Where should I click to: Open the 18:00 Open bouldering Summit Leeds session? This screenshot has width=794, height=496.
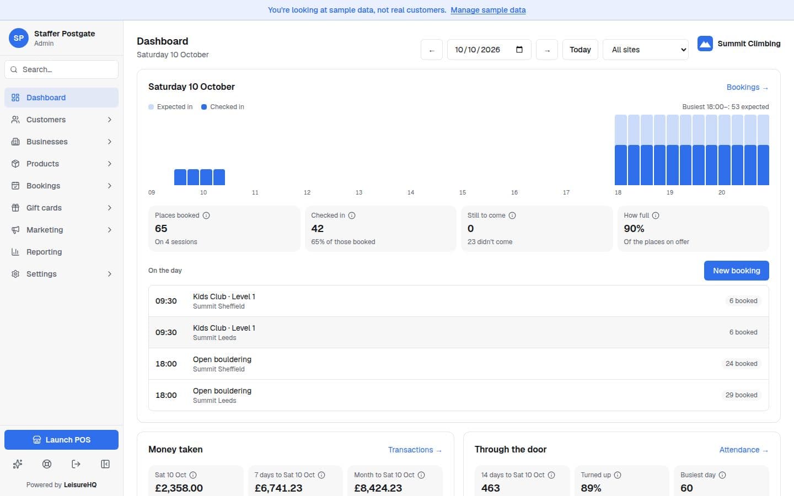[x=459, y=395]
